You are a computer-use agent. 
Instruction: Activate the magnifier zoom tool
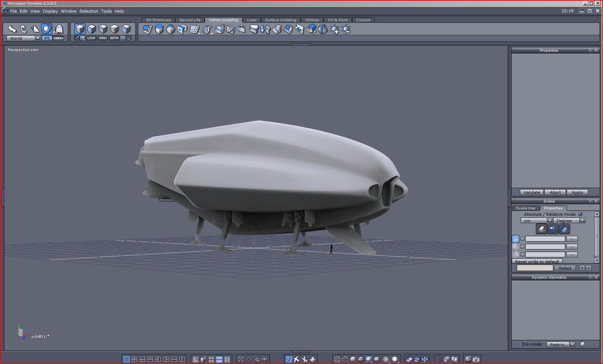(257, 359)
